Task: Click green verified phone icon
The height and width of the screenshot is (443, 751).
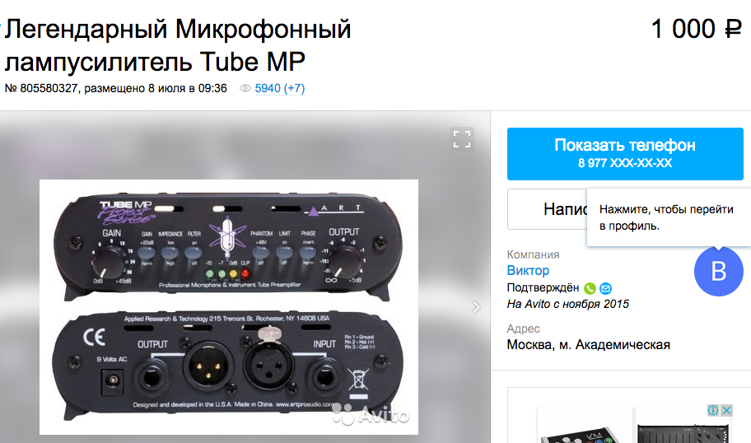Action: 590,288
